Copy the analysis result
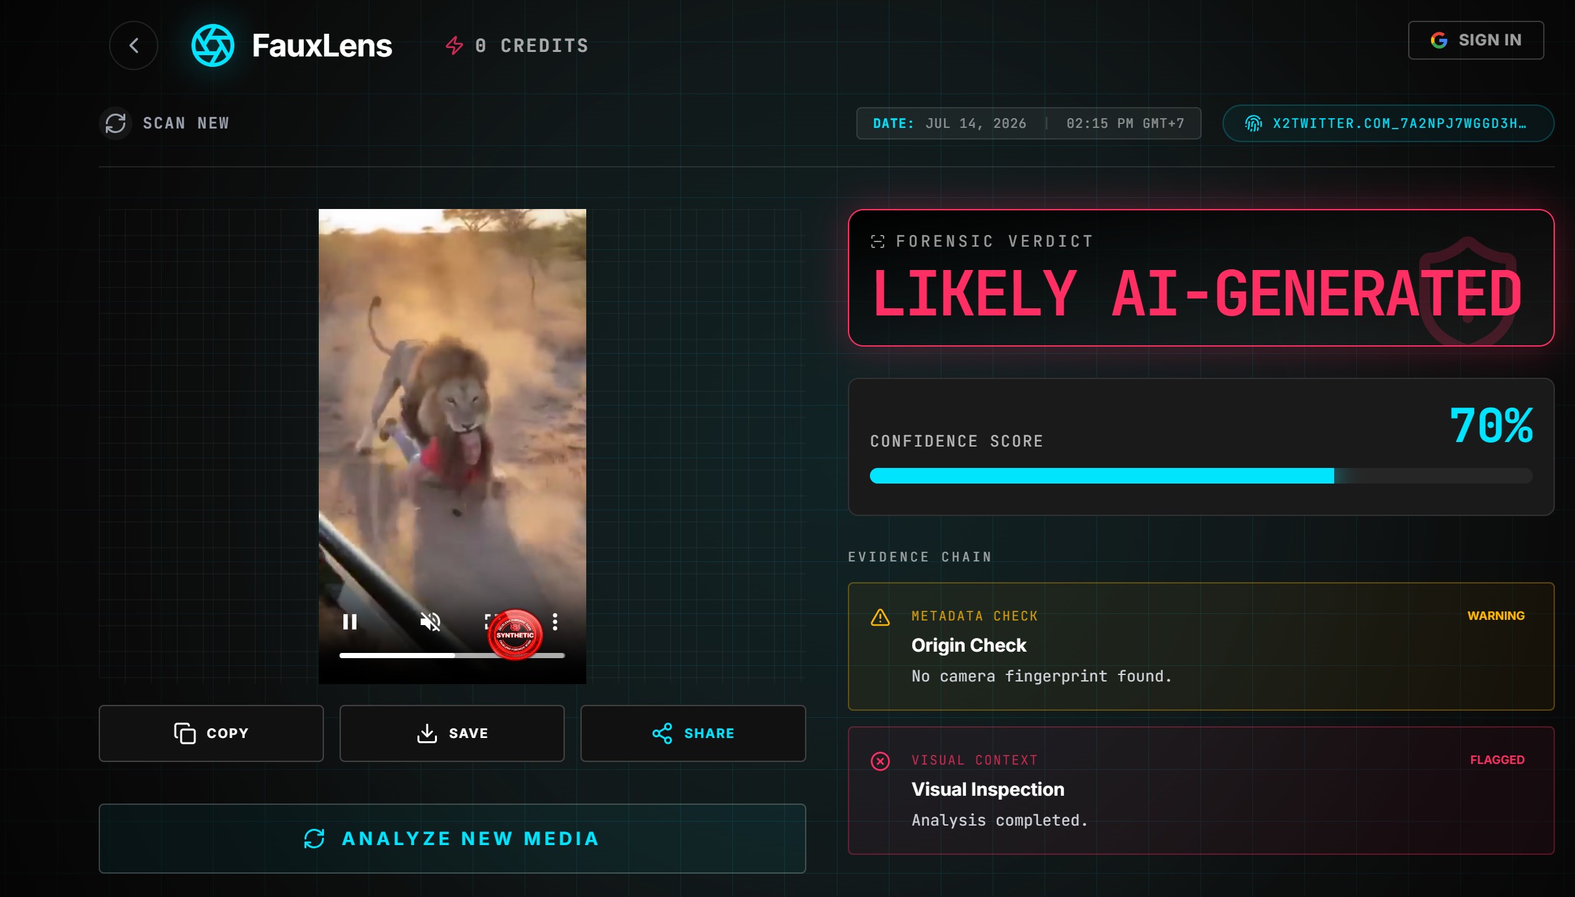1575x897 pixels. point(211,733)
